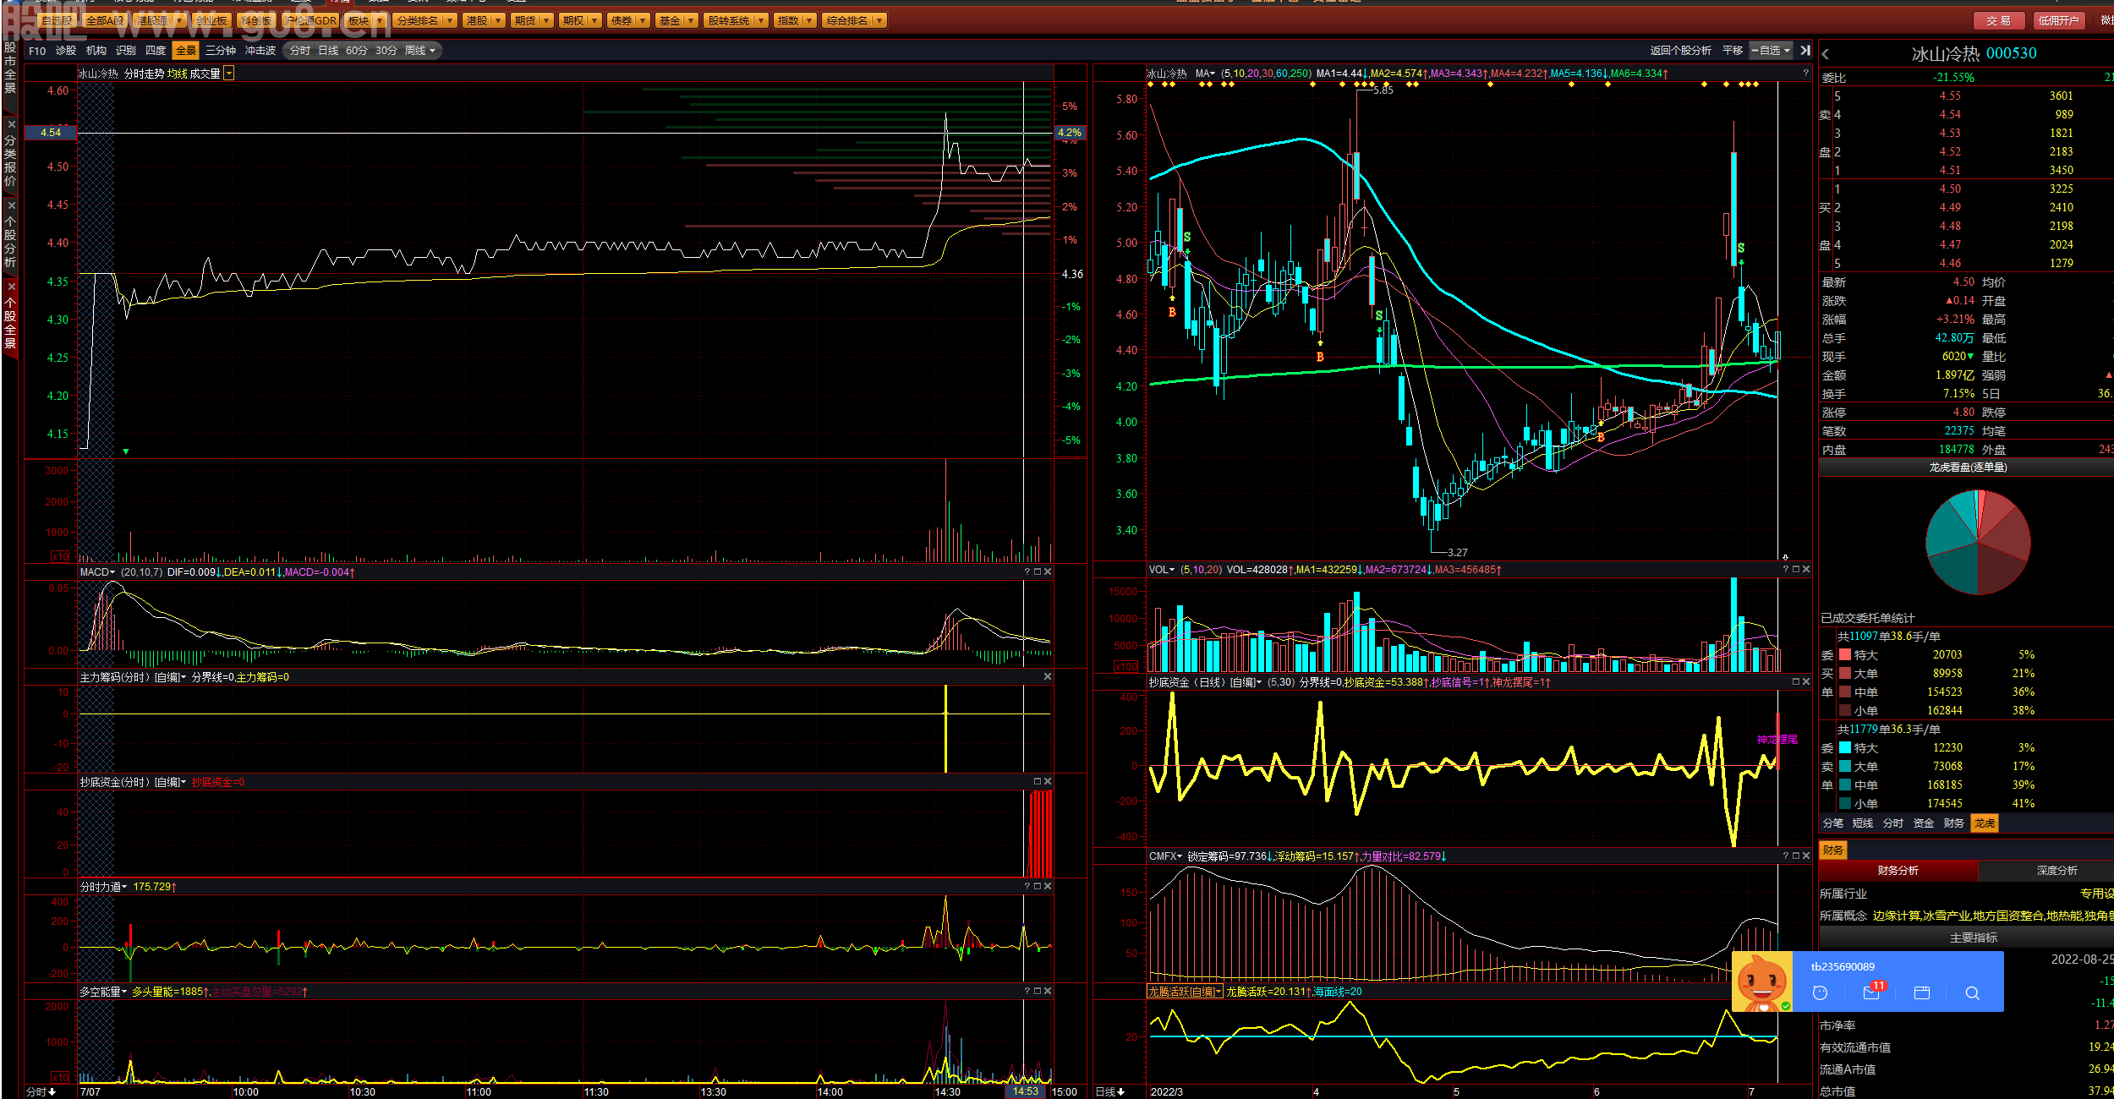Viewport: 2114px width, 1099px height.
Task: Open intraday chart options dropdown arrow
Action: (229, 74)
